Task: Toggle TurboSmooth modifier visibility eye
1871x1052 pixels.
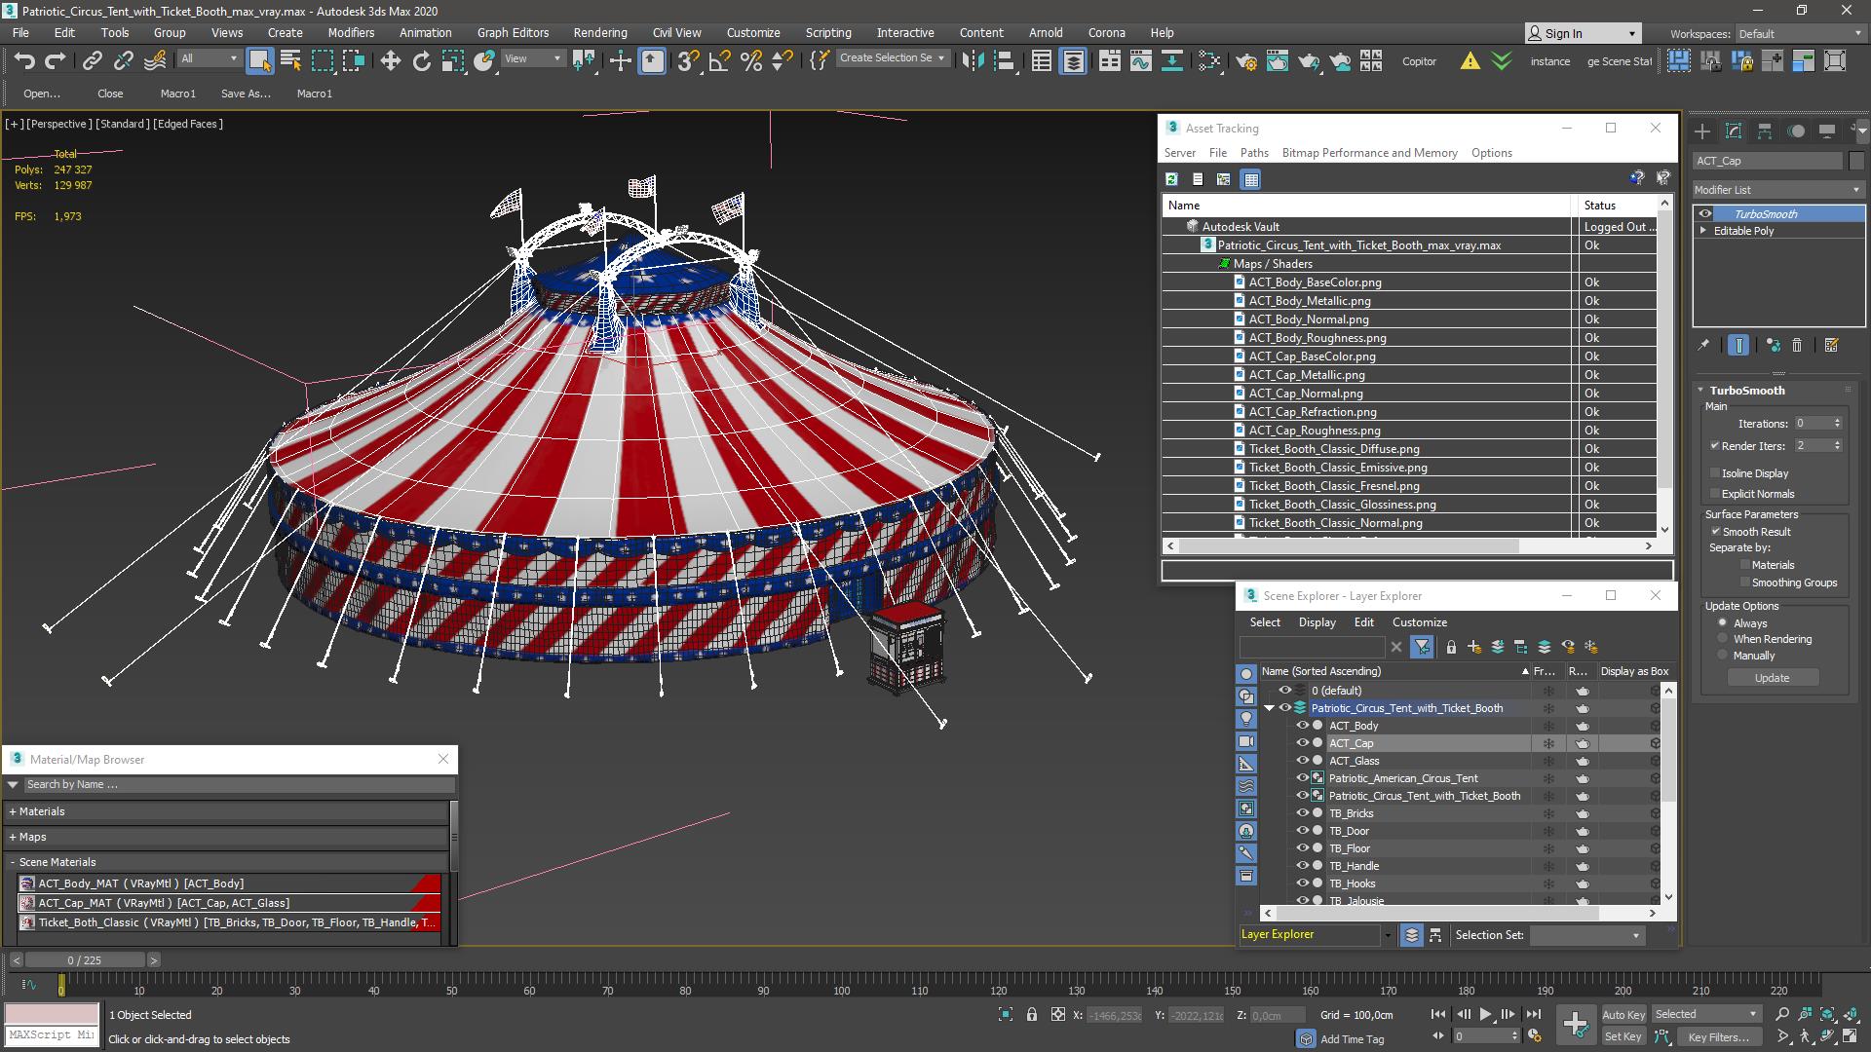Action: coord(1704,214)
